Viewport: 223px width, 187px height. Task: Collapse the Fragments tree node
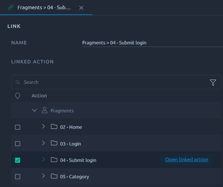[34, 110]
